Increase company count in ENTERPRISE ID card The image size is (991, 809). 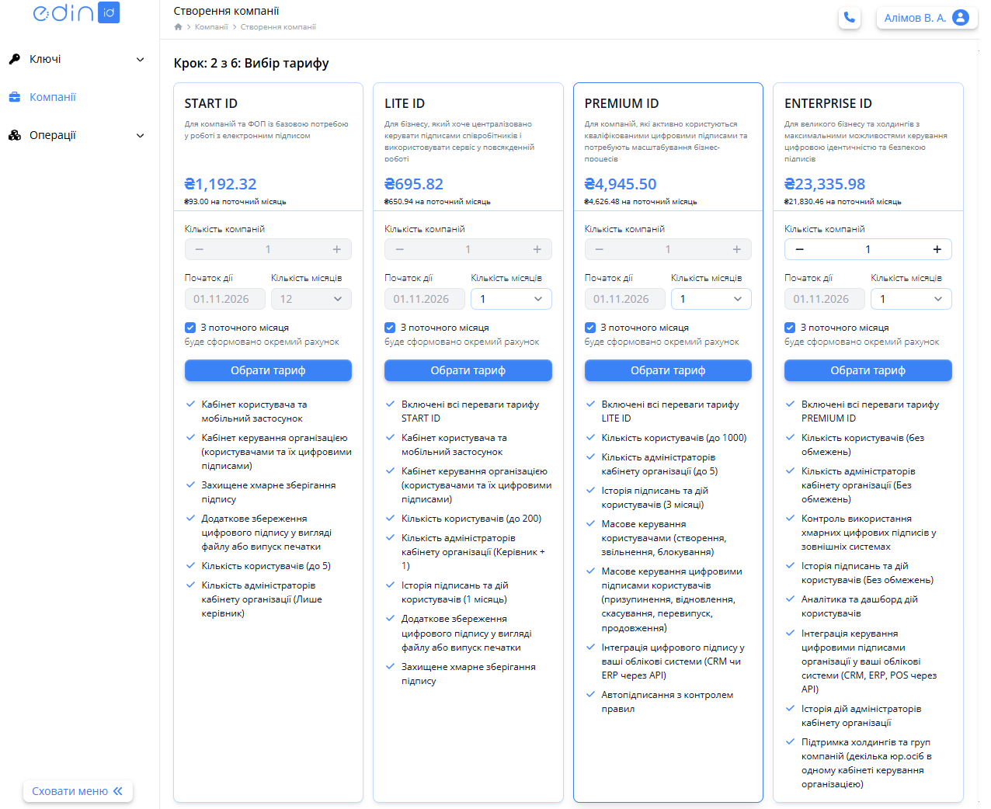pyautogui.click(x=937, y=249)
